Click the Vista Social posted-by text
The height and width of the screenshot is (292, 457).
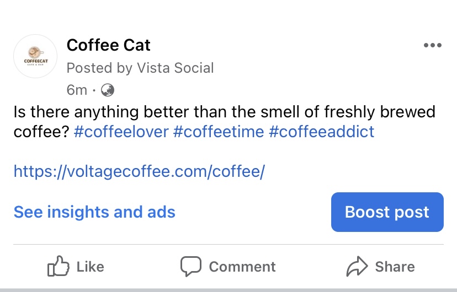(176, 68)
